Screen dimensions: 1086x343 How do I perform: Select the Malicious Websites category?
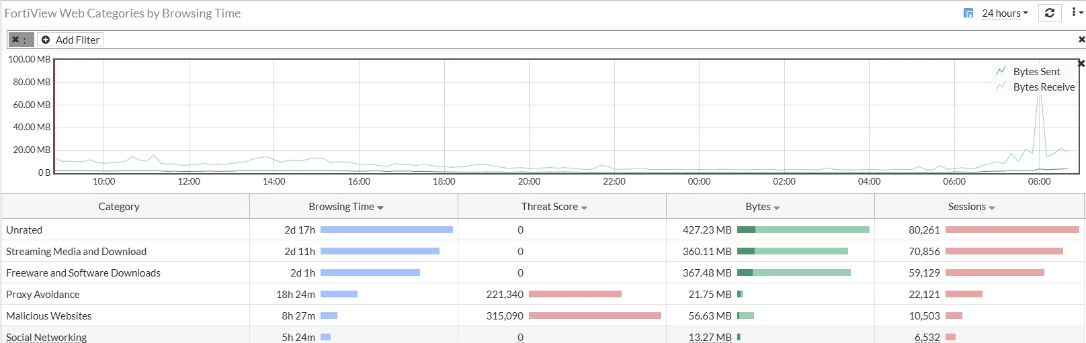click(48, 315)
